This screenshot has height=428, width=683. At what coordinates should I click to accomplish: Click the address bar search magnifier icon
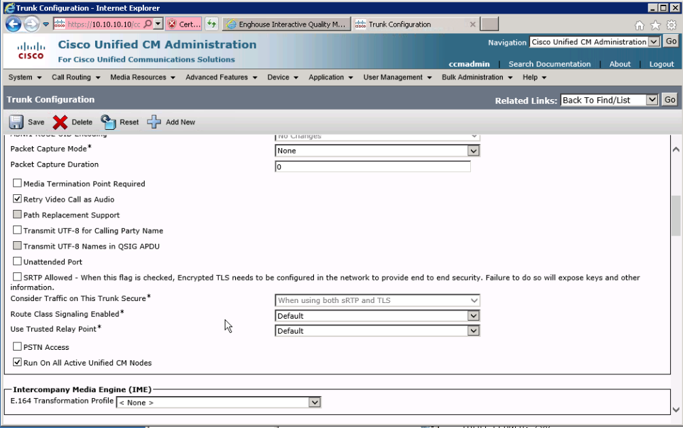[x=147, y=24]
